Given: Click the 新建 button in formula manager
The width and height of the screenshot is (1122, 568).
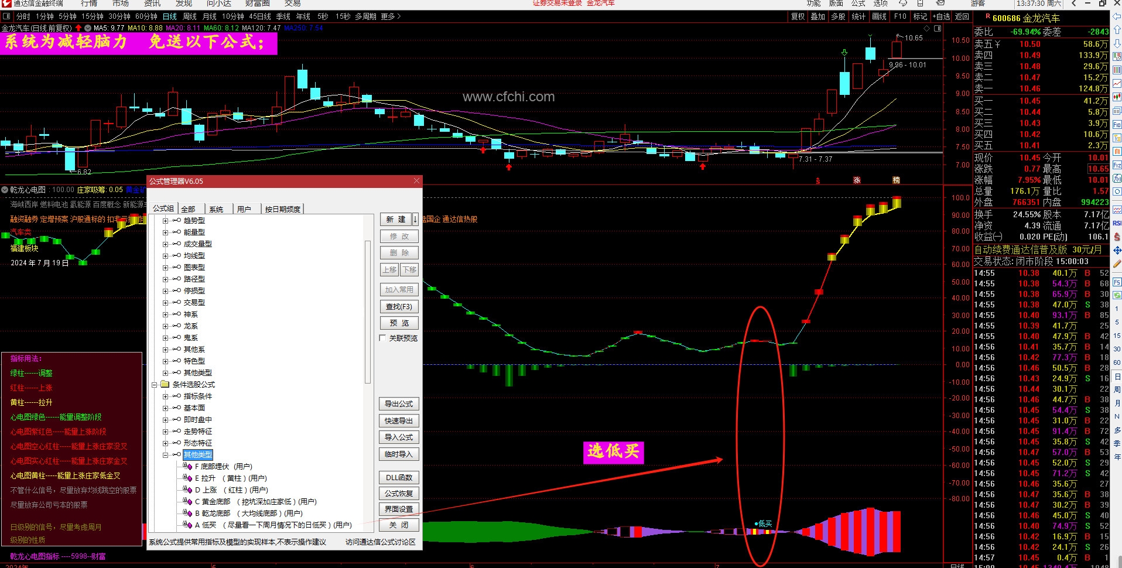Looking at the screenshot, I should tap(396, 220).
